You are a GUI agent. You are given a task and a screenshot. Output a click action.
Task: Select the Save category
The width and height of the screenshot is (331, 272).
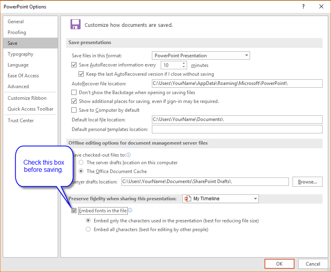click(30, 43)
